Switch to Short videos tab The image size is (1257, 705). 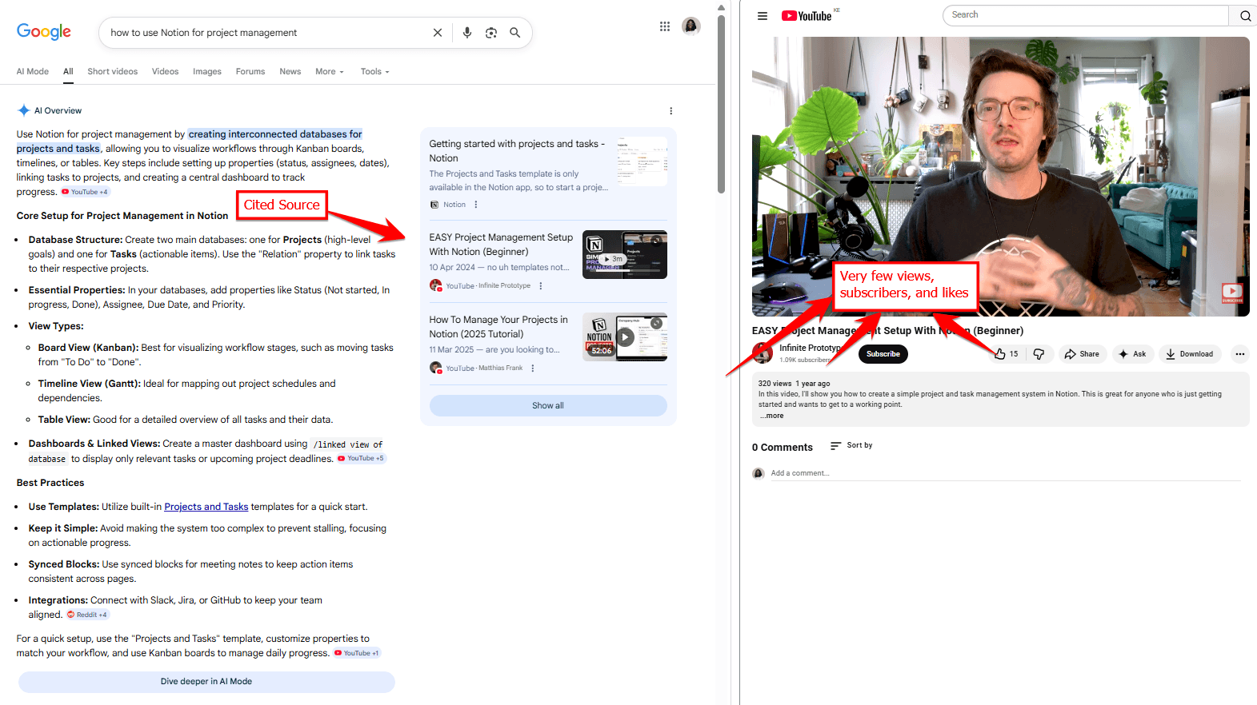click(113, 72)
